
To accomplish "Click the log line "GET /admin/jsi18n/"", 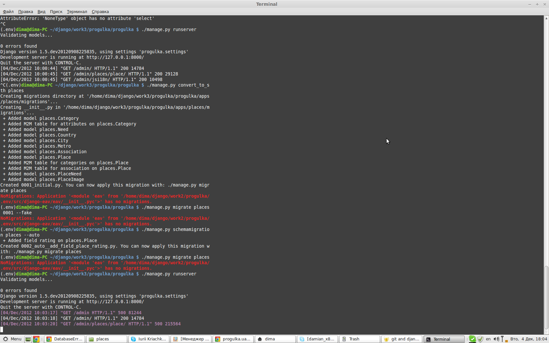I will 81,79.
